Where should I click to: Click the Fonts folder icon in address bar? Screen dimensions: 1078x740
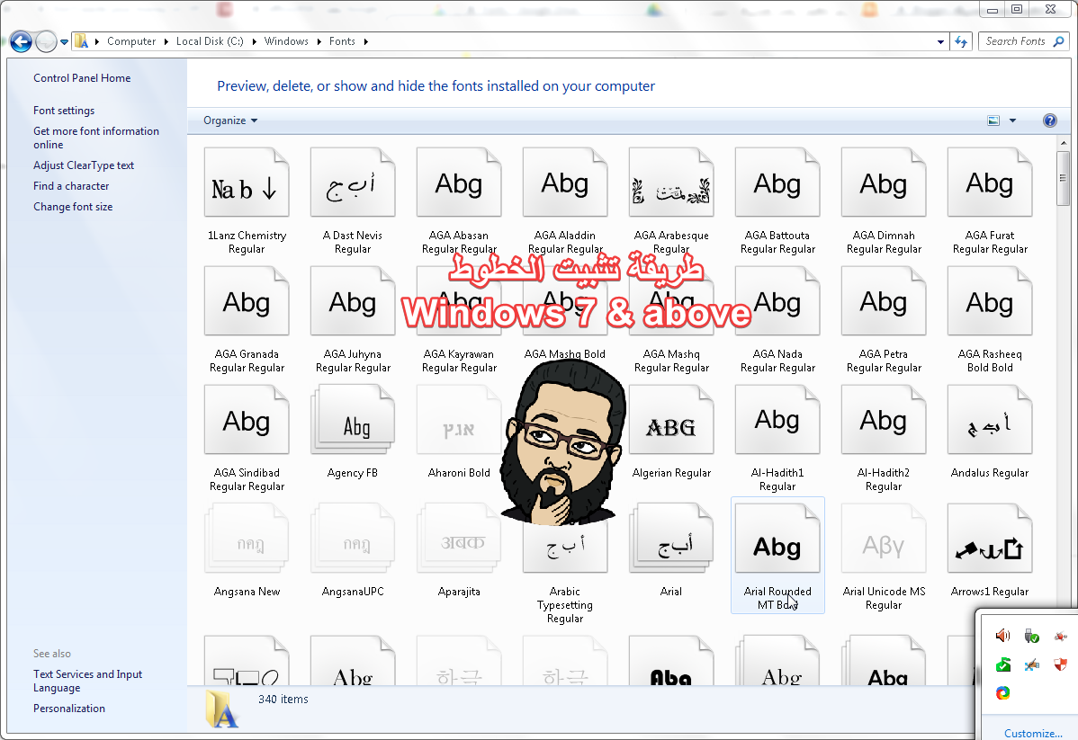click(x=81, y=41)
